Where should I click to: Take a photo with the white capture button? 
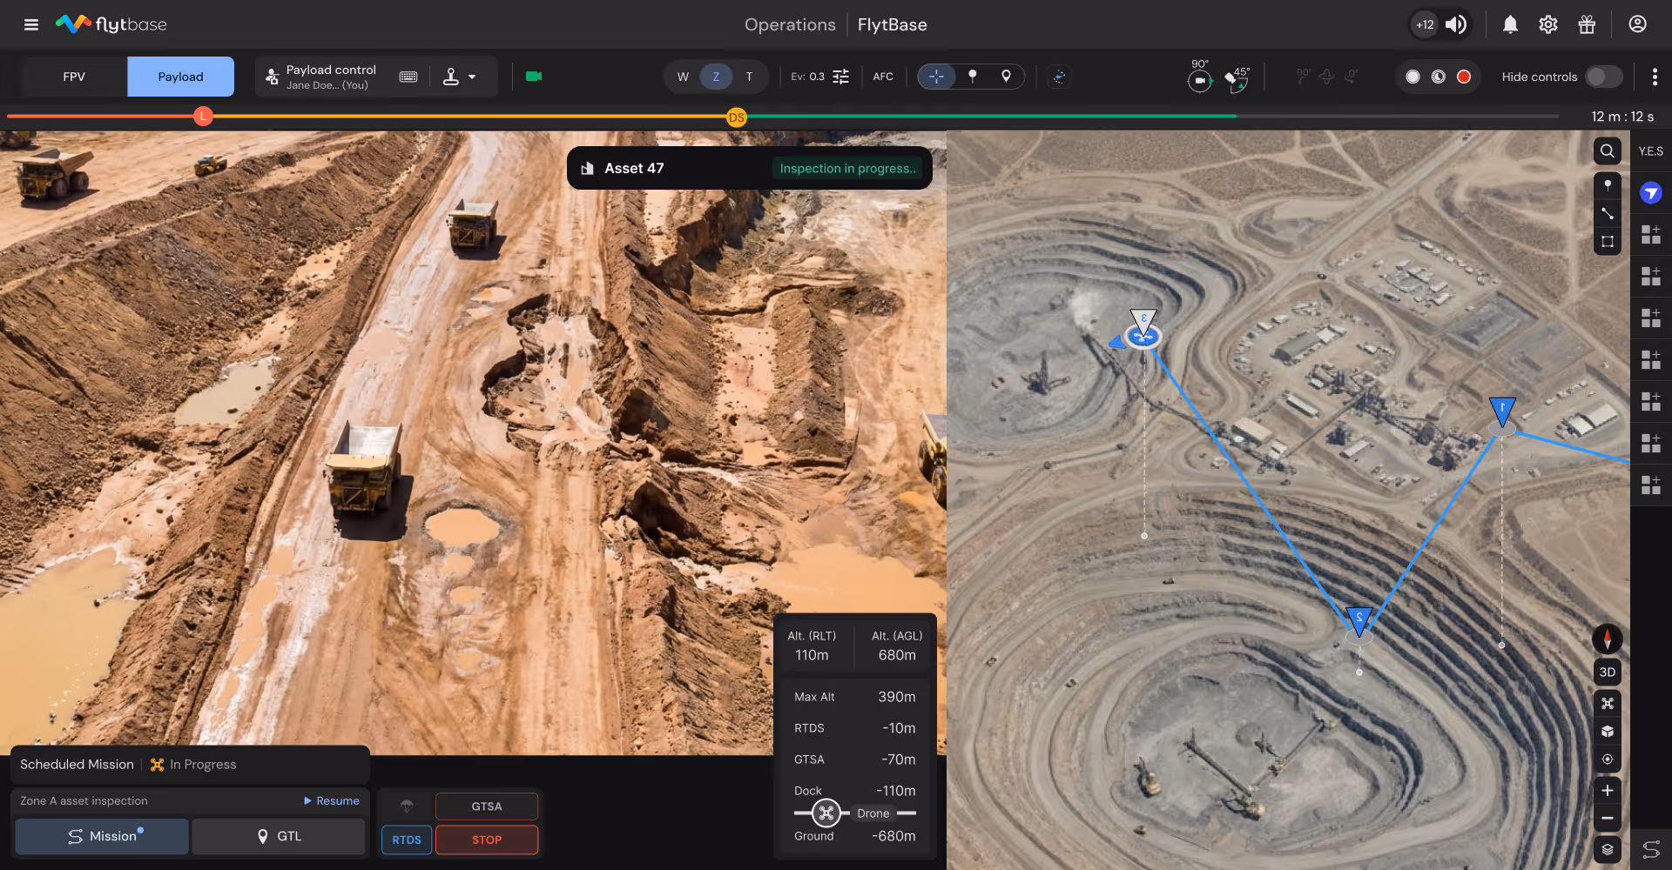[x=1412, y=77]
